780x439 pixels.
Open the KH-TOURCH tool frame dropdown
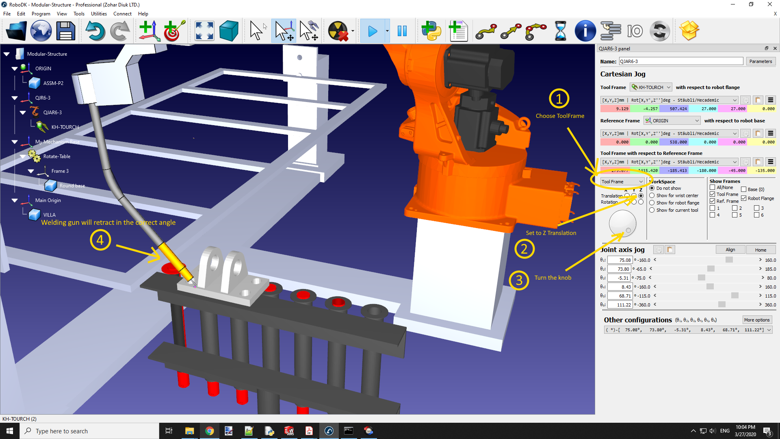(651, 87)
